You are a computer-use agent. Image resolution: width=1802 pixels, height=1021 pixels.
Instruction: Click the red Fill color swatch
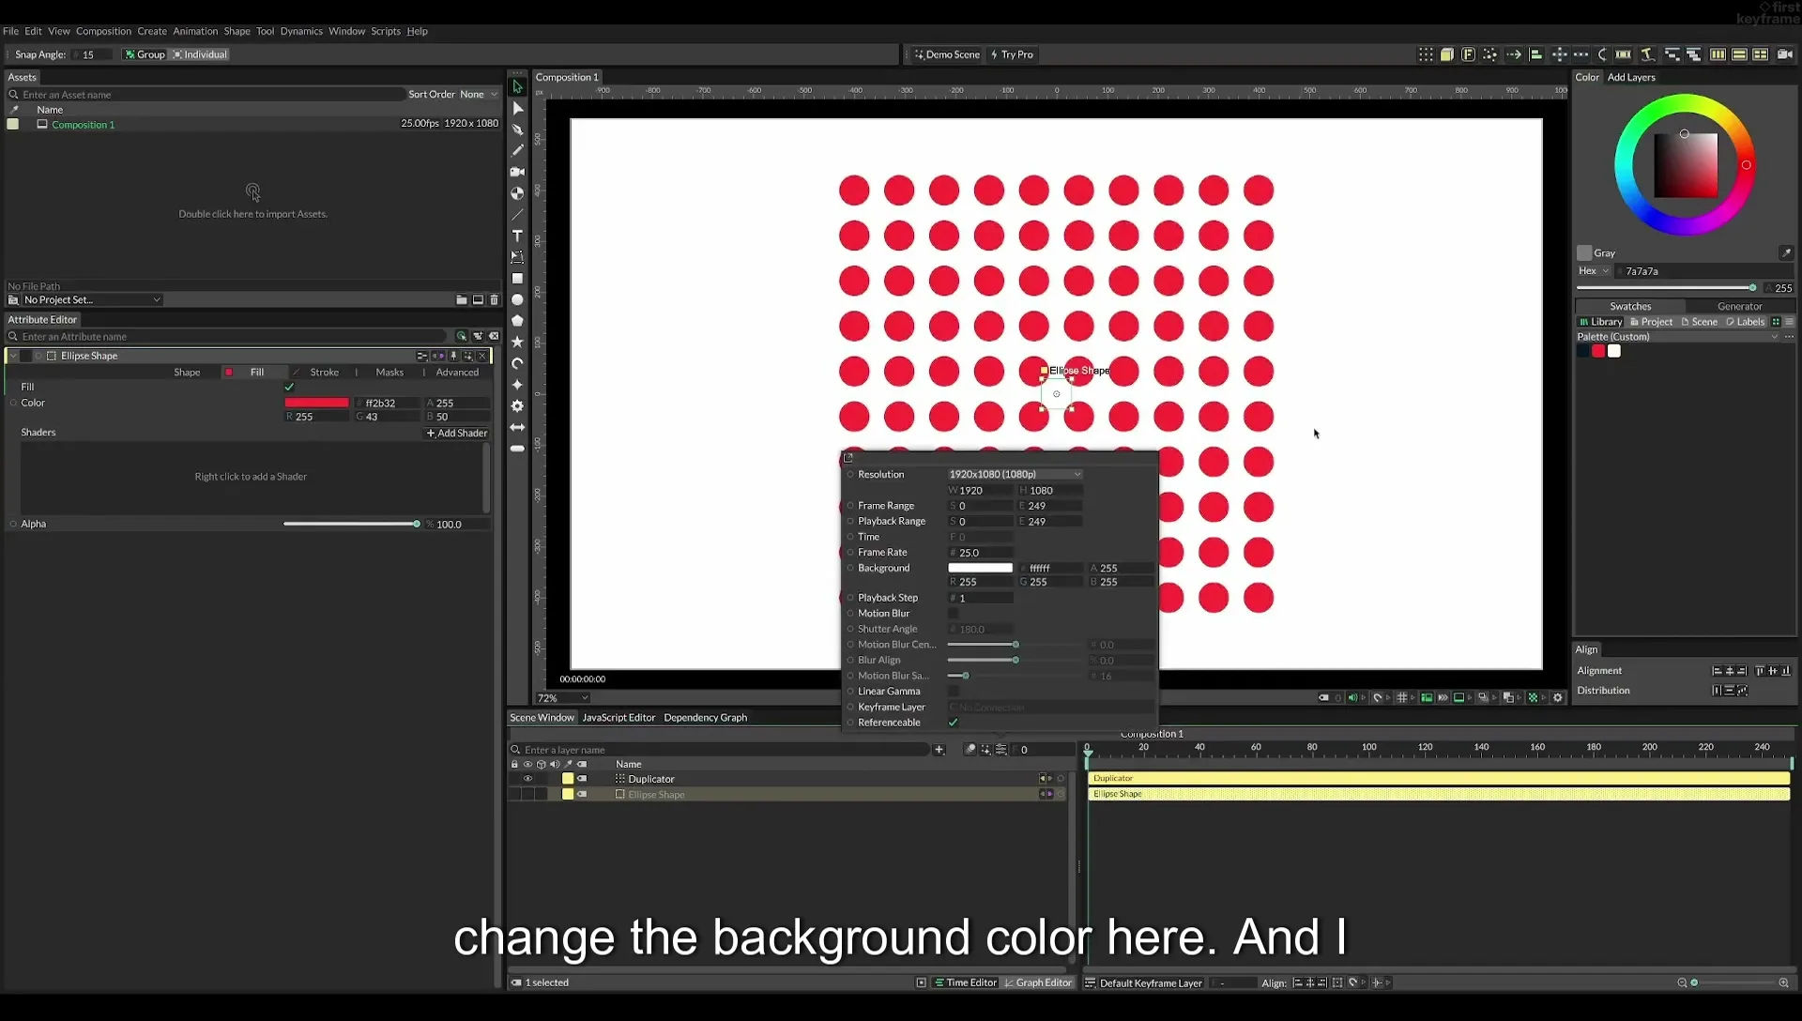(316, 403)
